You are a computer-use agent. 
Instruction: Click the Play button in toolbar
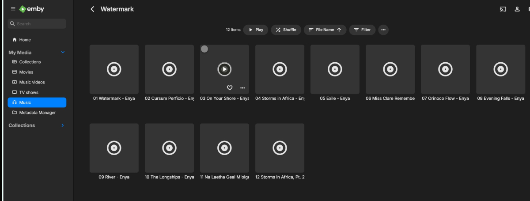click(x=256, y=30)
